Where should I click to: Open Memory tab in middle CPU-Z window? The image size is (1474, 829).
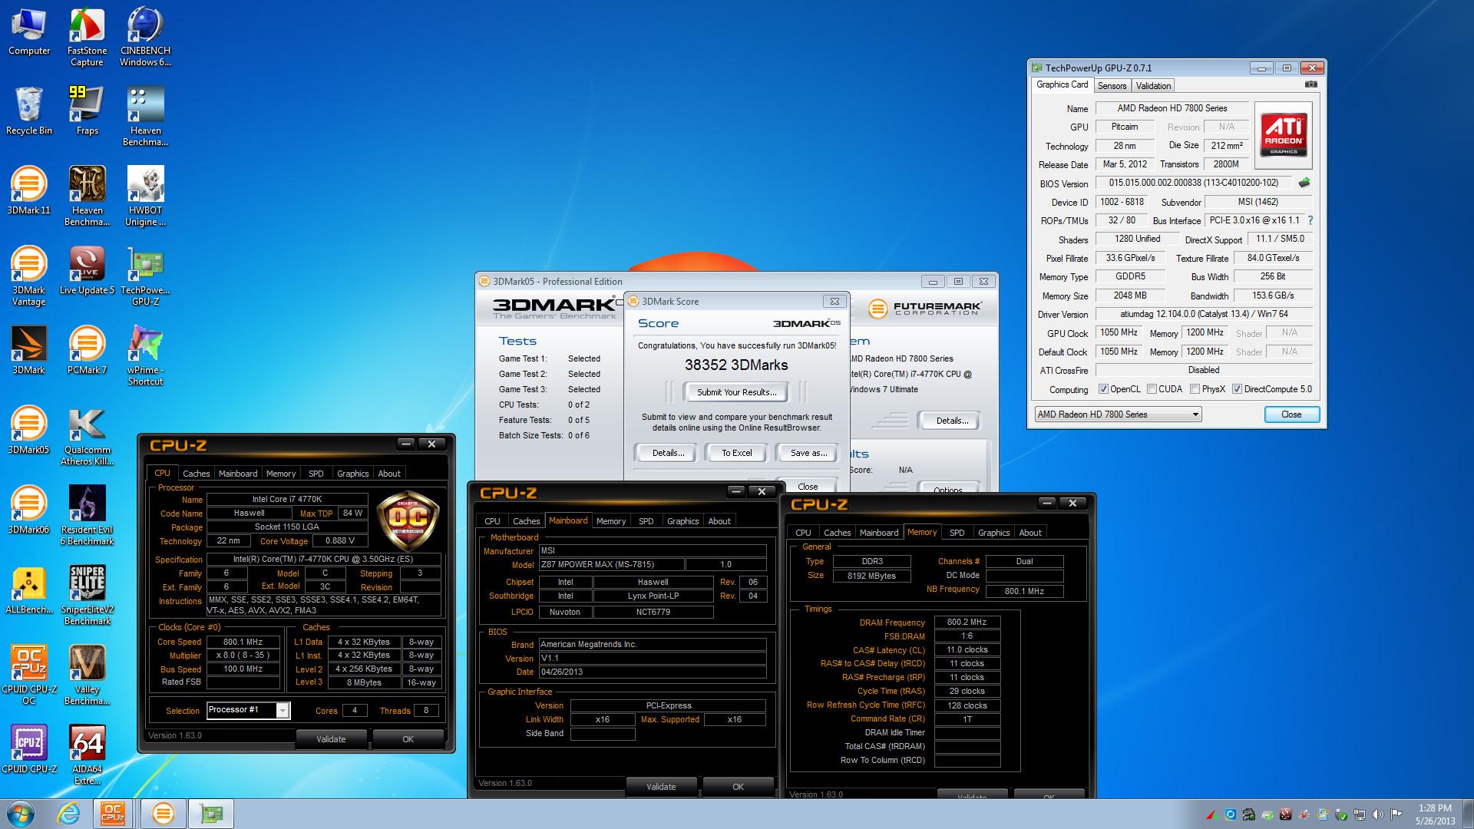click(611, 521)
